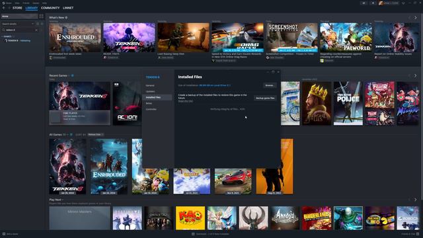Select the Borderlands tile in Play Next
Viewport: 423px width, 238px height.
coord(317,218)
